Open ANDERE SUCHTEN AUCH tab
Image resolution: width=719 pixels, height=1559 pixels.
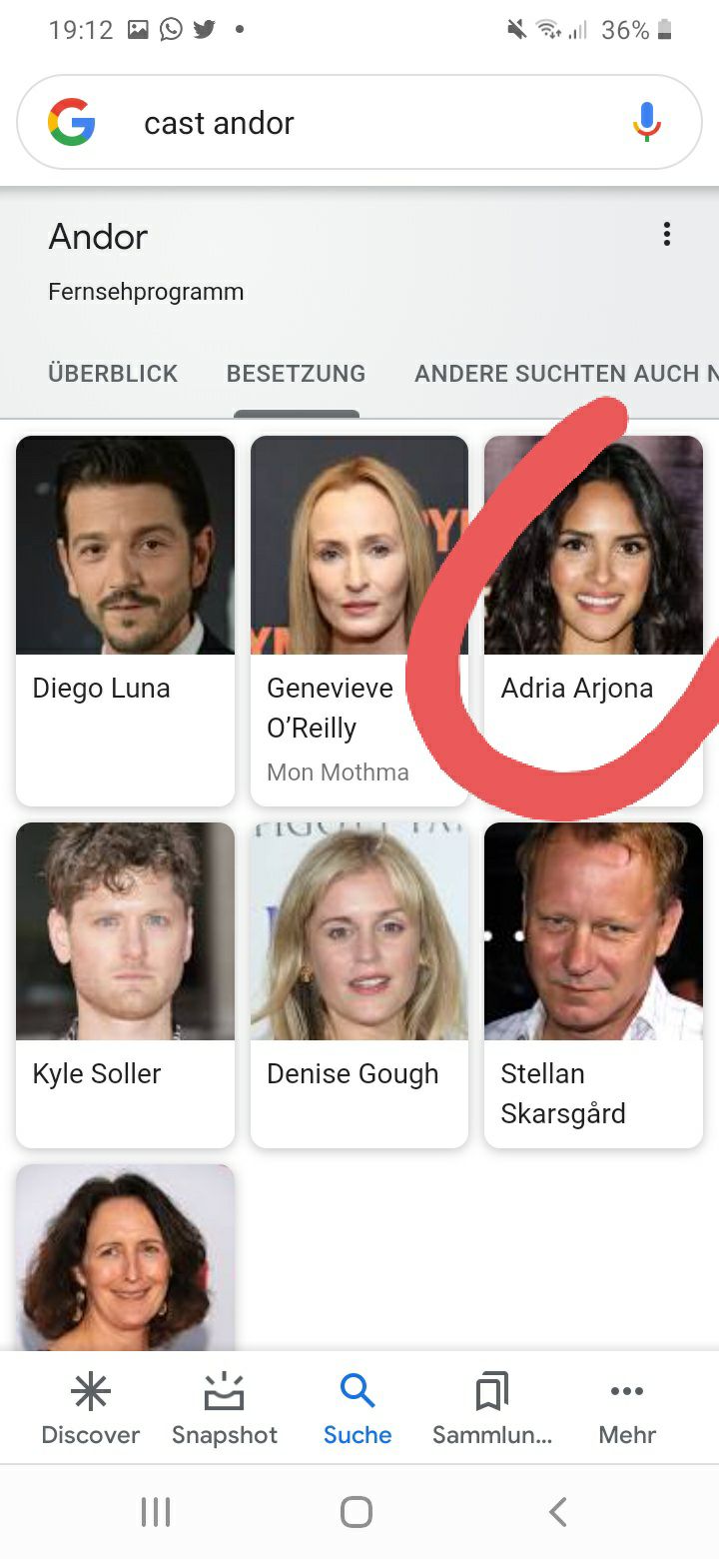pyautogui.click(x=566, y=374)
